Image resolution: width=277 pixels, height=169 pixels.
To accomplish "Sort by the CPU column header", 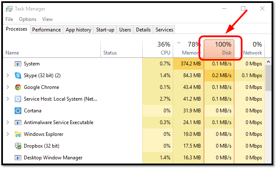I will pyautogui.click(x=158, y=49).
